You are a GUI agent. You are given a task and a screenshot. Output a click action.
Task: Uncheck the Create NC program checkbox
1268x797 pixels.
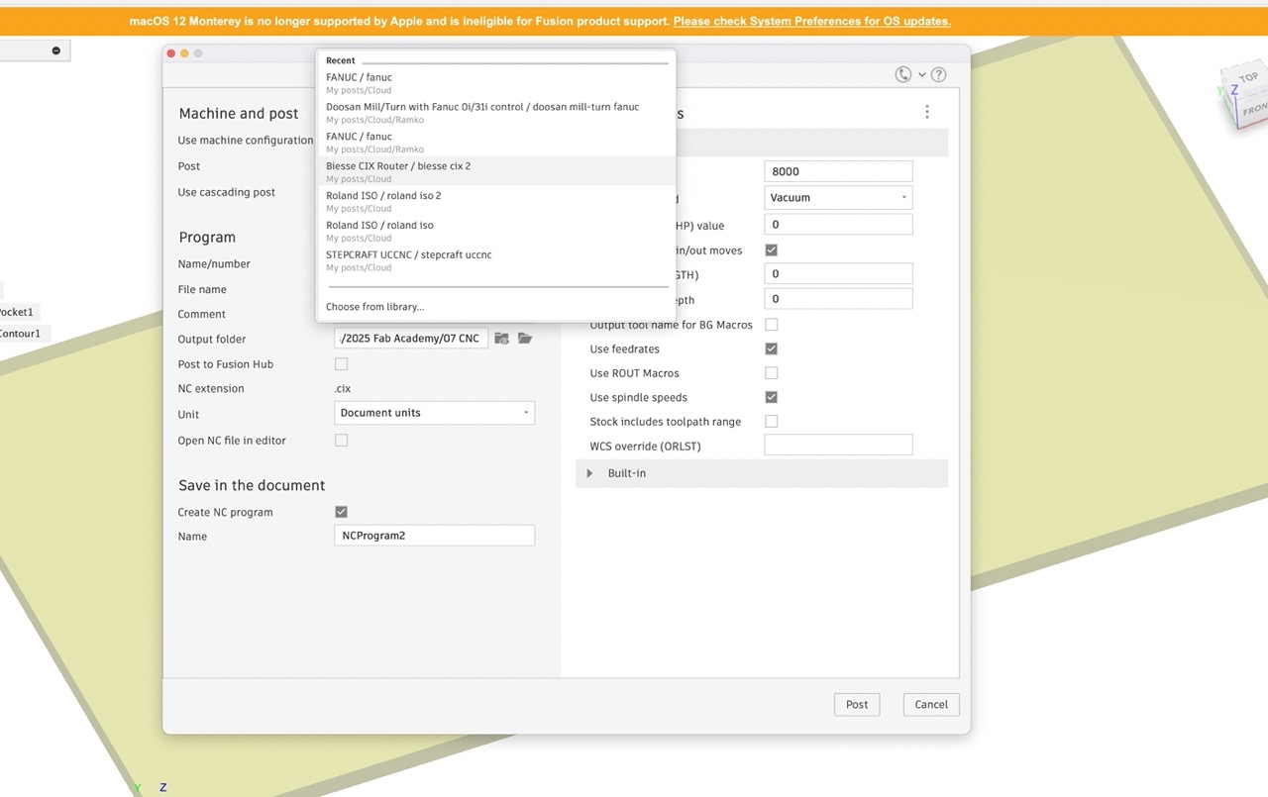(341, 512)
